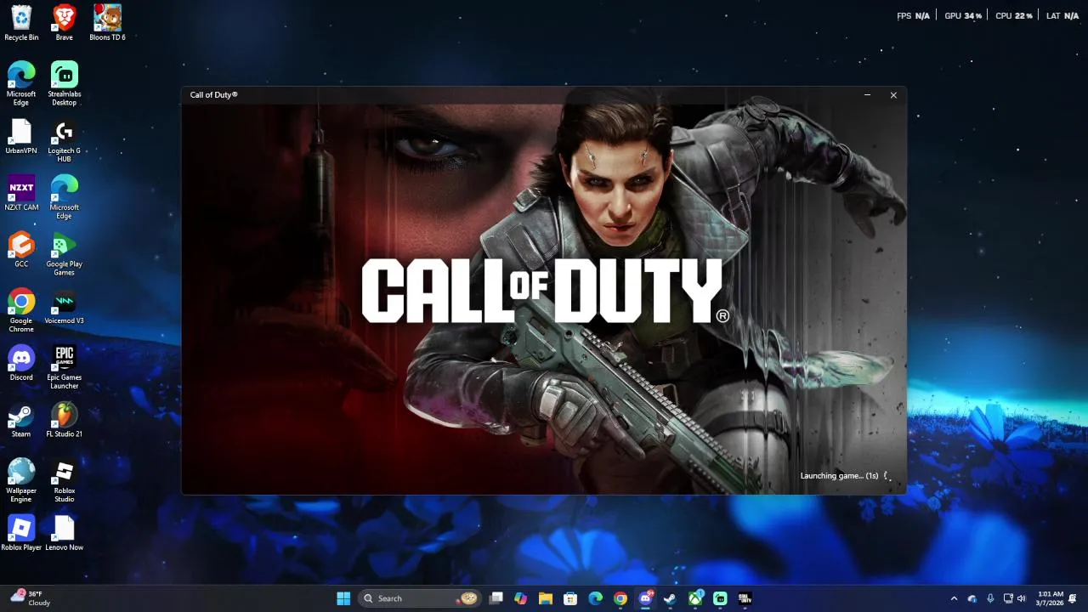Switch to Streamlabs taskbar icon
The width and height of the screenshot is (1088, 612).
[720, 598]
